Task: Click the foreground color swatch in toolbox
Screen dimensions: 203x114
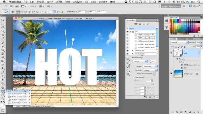Action: 2,105
